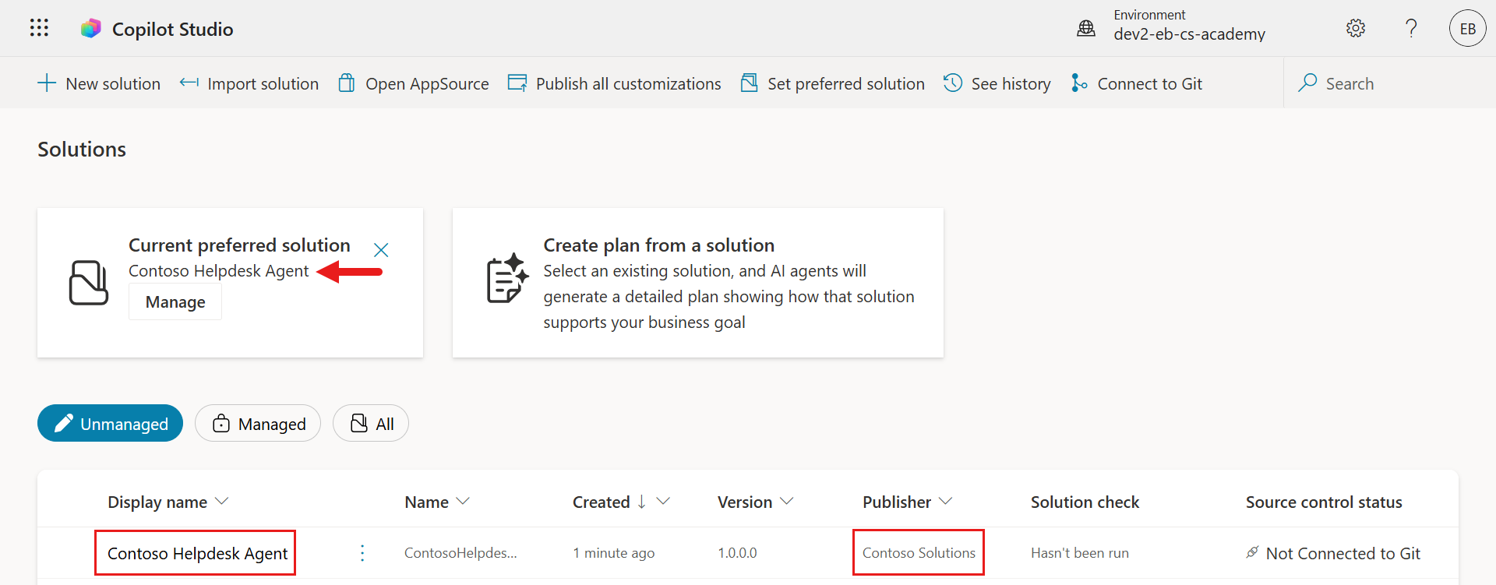Screen dimensions: 1496x585
Task: Click the Copilot Studio logo icon
Action: coord(91,29)
